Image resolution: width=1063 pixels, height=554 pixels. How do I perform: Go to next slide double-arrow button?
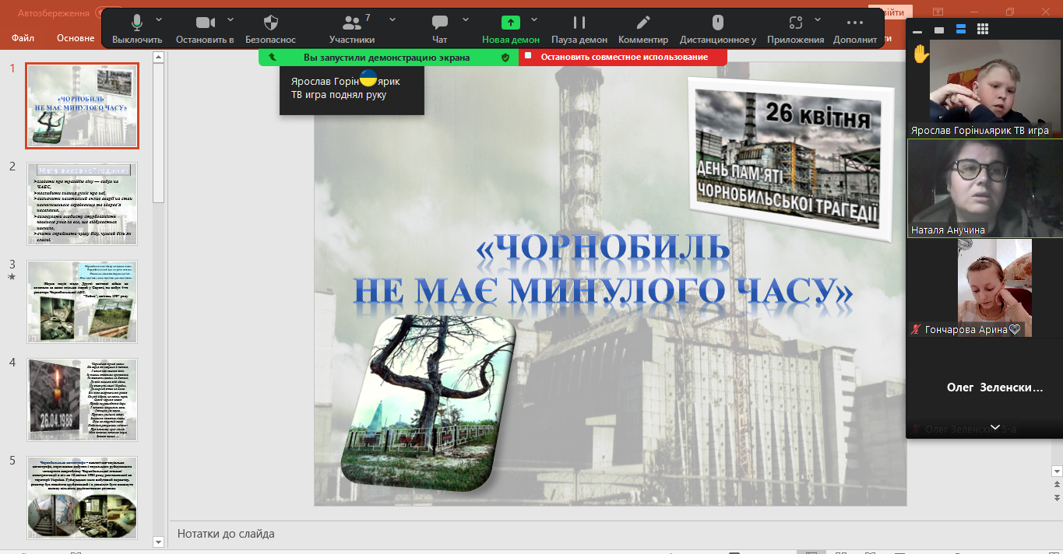click(1057, 496)
